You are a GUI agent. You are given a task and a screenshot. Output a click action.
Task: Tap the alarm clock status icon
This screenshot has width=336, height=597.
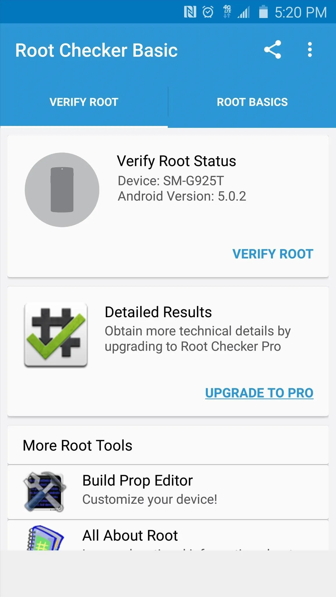pos(208,12)
